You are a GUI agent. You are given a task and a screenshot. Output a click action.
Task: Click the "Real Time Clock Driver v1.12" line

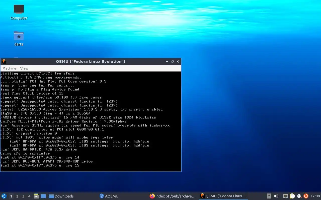click(x=32, y=93)
